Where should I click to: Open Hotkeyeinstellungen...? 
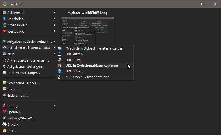point(29,73)
